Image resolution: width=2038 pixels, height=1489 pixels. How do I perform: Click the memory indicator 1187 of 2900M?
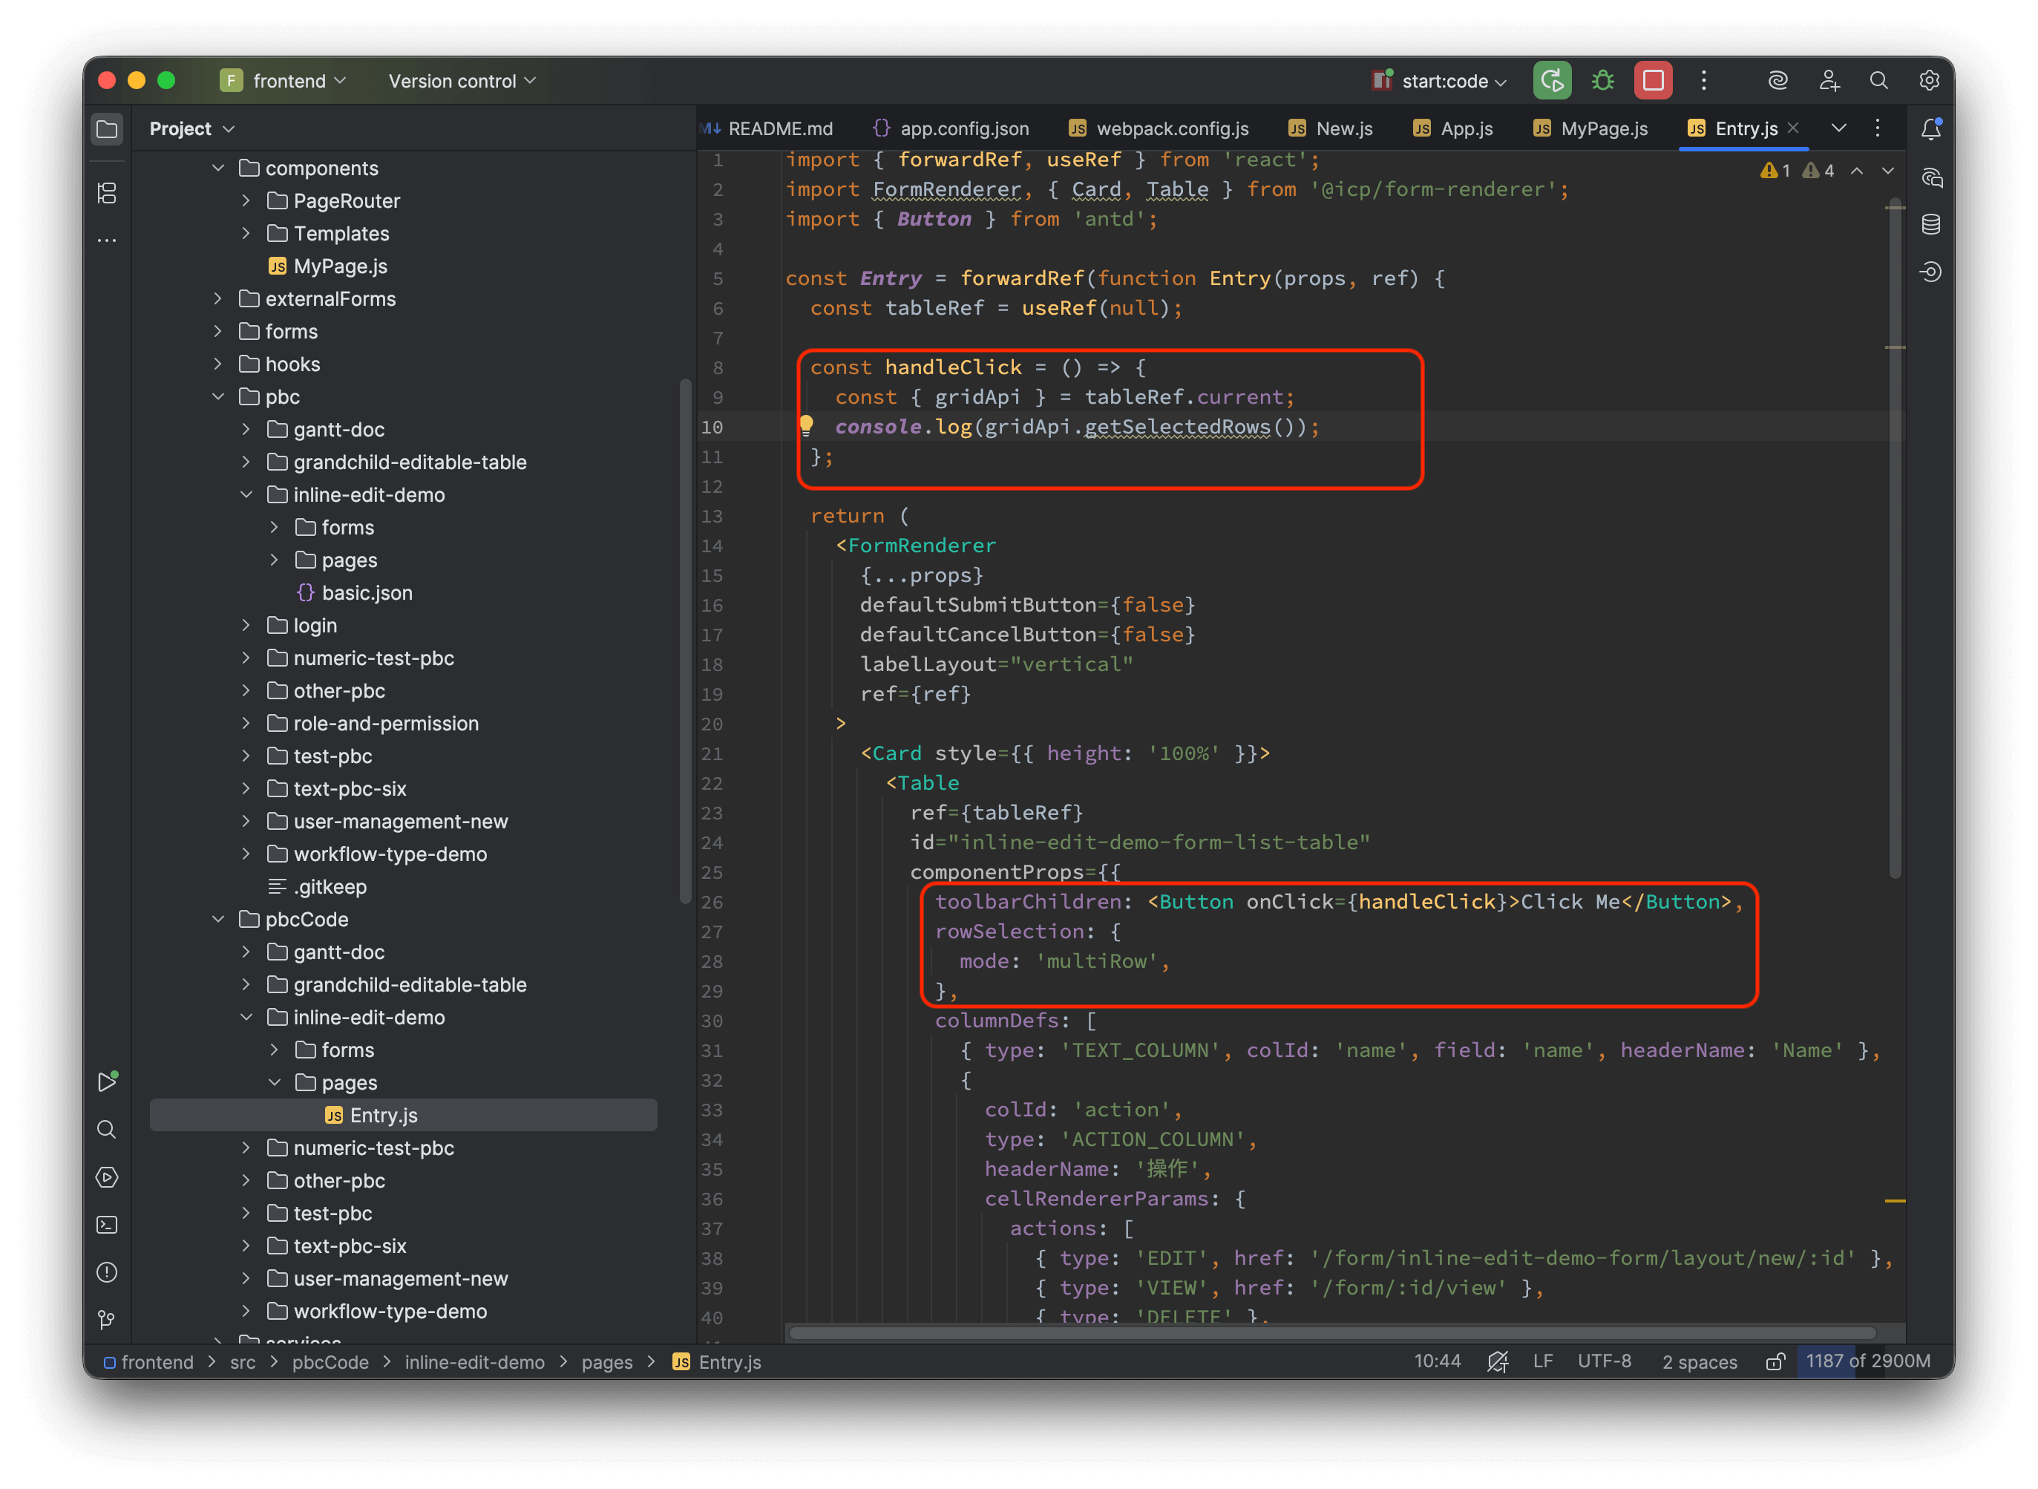[1867, 1361]
